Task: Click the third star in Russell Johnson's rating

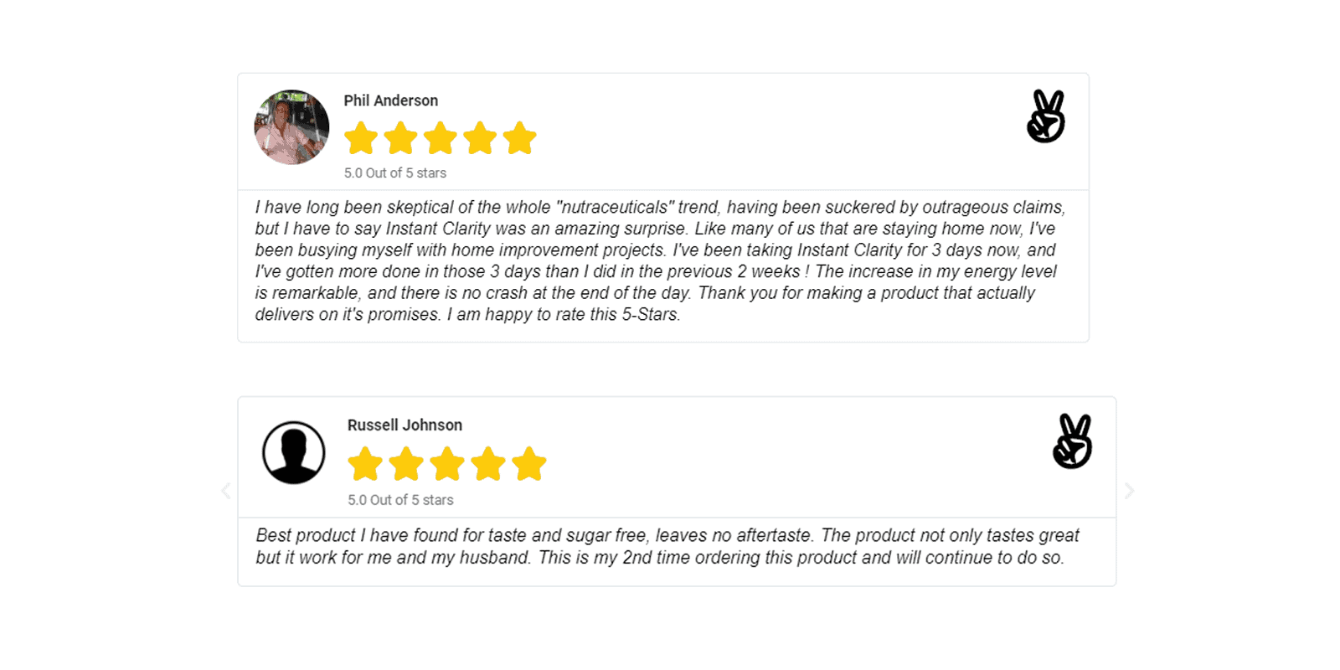Action: [447, 464]
